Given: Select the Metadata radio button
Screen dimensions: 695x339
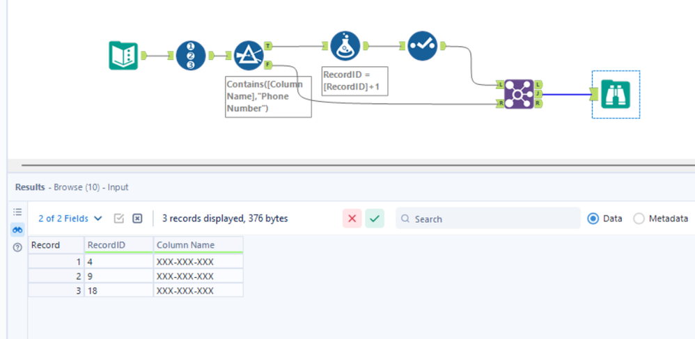Looking at the screenshot, I should coord(639,219).
